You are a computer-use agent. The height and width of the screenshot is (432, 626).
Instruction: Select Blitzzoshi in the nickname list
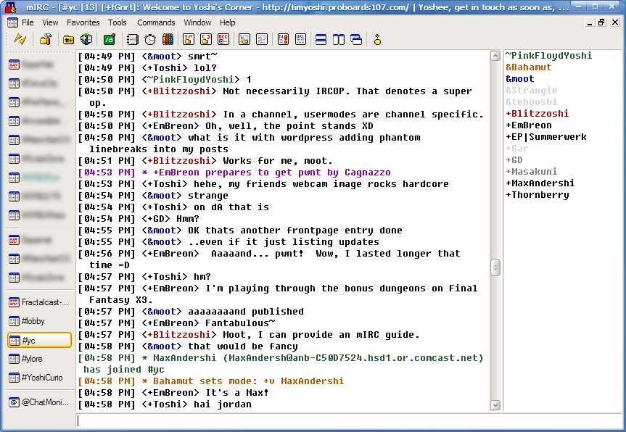point(540,114)
